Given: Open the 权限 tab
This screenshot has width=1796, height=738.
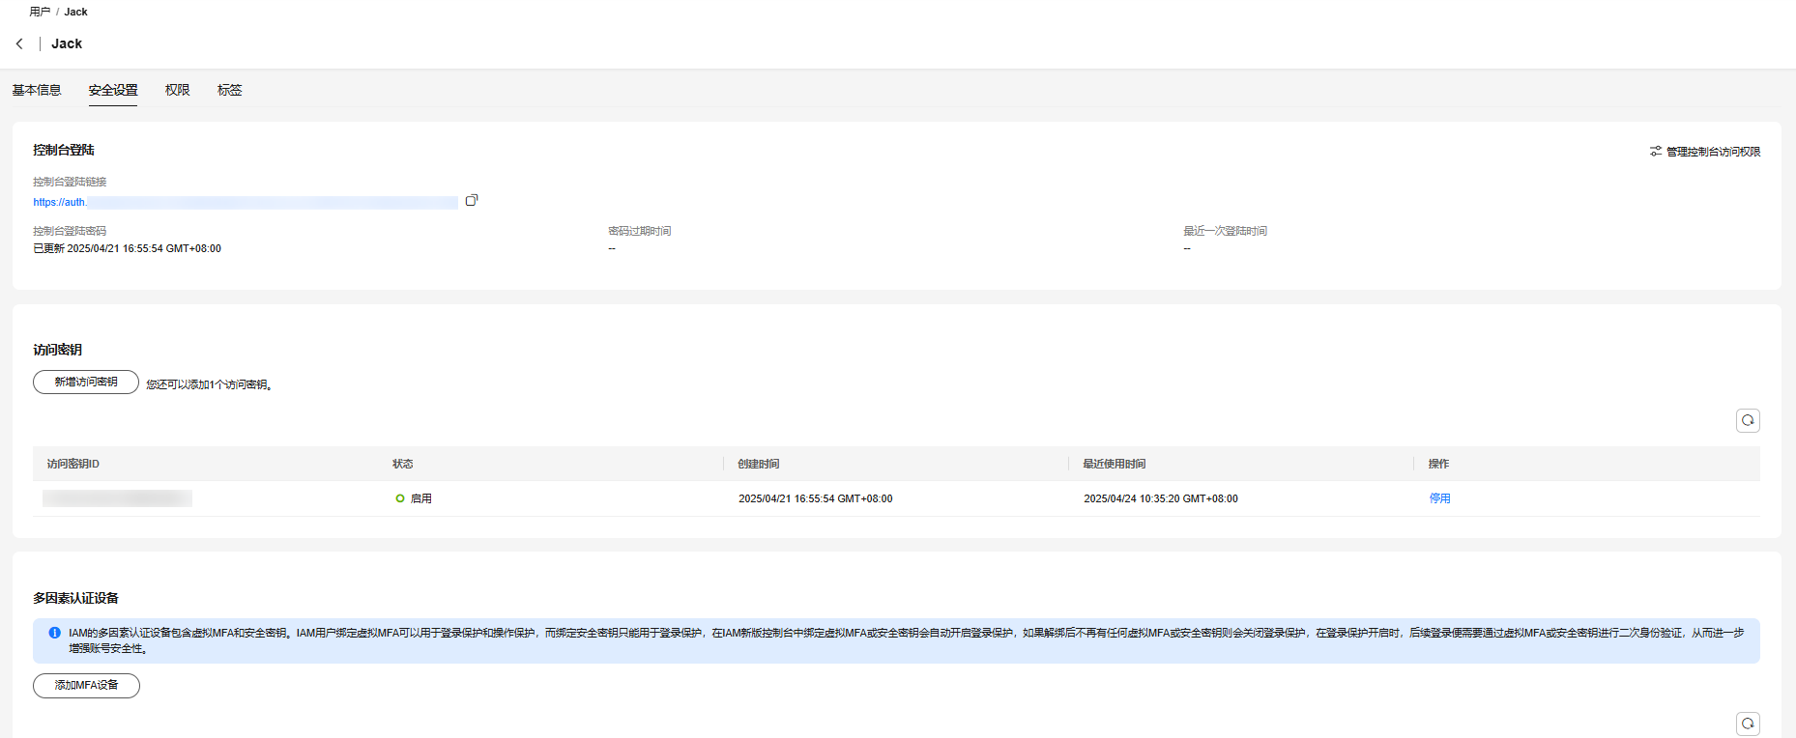Looking at the screenshot, I should 177,90.
